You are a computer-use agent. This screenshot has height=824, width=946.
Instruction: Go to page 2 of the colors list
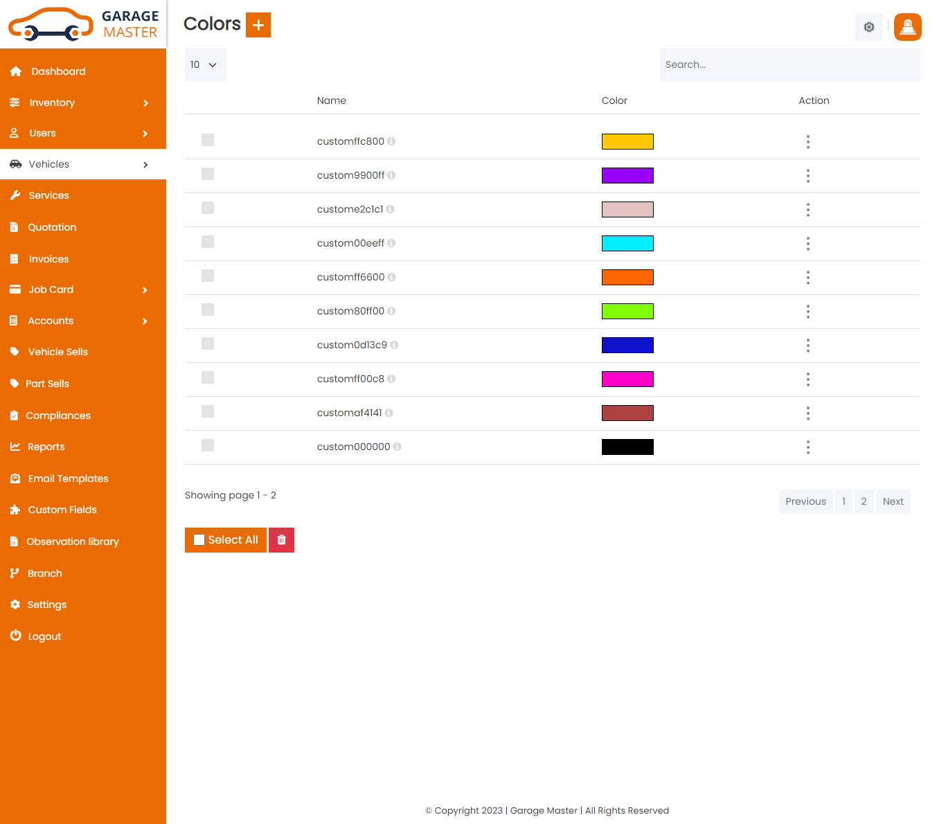[x=864, y=501]
